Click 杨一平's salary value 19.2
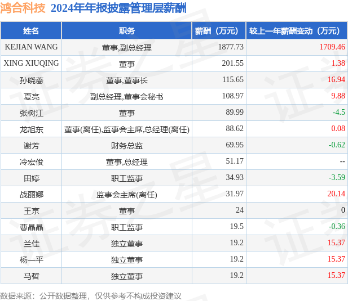The width and height of the screenshot is (348, 301). pyautogui.click(x=237, y=259)
